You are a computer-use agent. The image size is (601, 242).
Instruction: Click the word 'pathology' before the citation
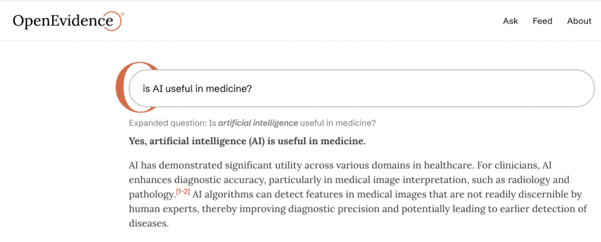pos(151,195)
